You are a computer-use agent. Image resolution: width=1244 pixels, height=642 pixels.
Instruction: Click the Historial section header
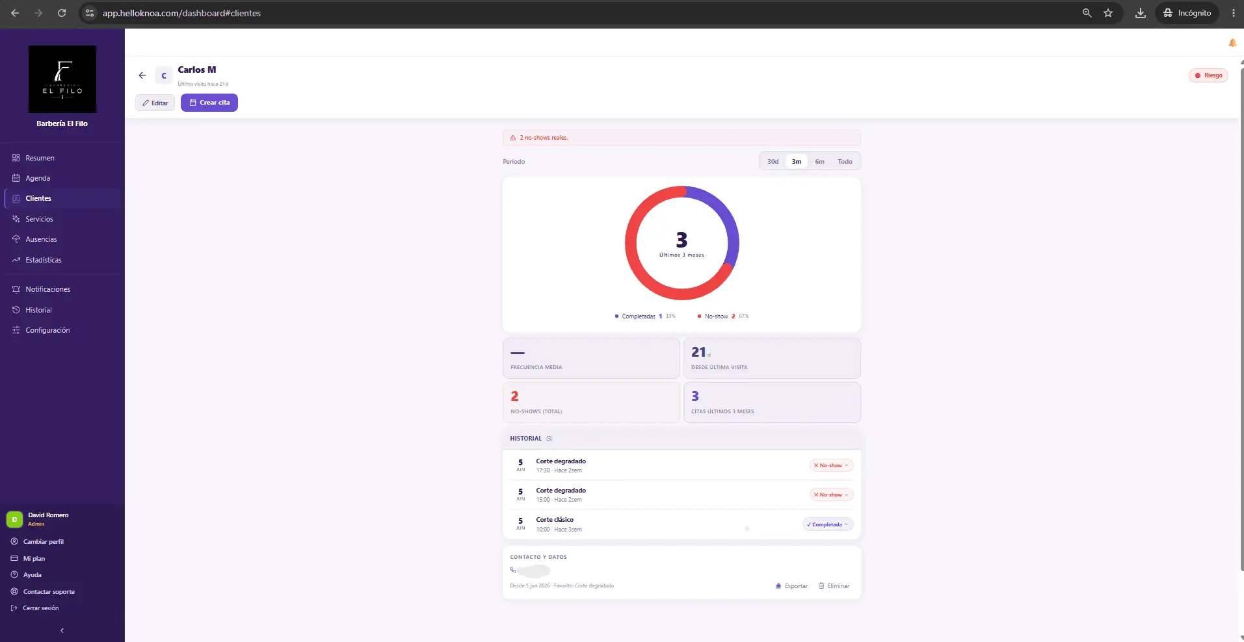(682, 439)
